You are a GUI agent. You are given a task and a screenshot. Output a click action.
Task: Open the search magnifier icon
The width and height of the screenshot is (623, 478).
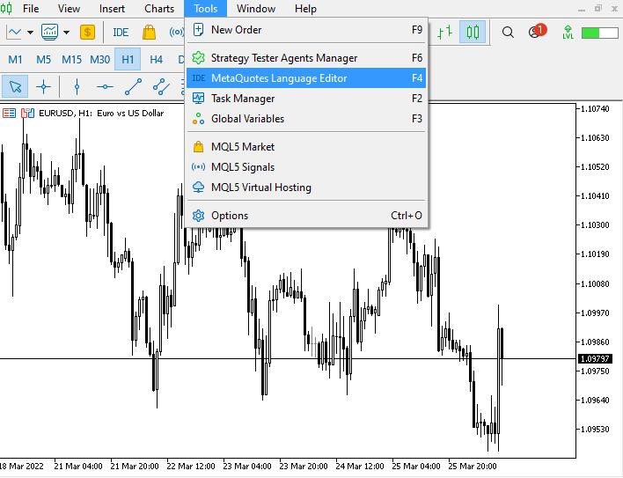pos(508,33)
